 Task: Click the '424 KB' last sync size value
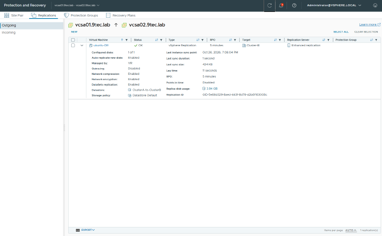click(x=207, y=64)
